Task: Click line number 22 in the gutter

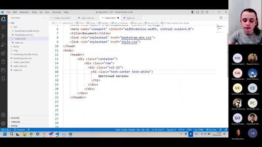Action: pos(56,97)
